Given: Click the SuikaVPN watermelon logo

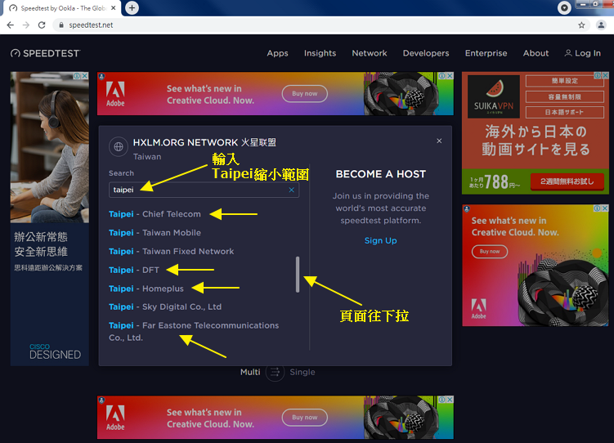Looking at the screenshot, I should point(494,96).
